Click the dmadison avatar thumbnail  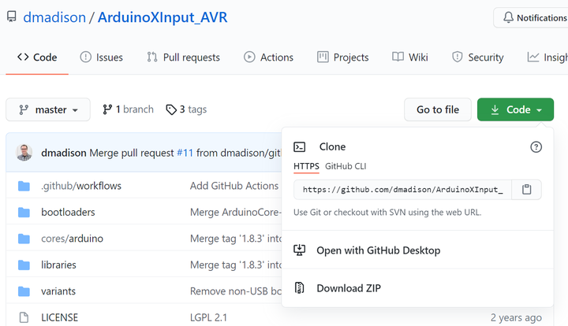click(24, 153)
